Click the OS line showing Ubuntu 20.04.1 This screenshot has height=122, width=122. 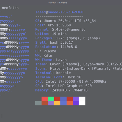[x=66, y=21]
